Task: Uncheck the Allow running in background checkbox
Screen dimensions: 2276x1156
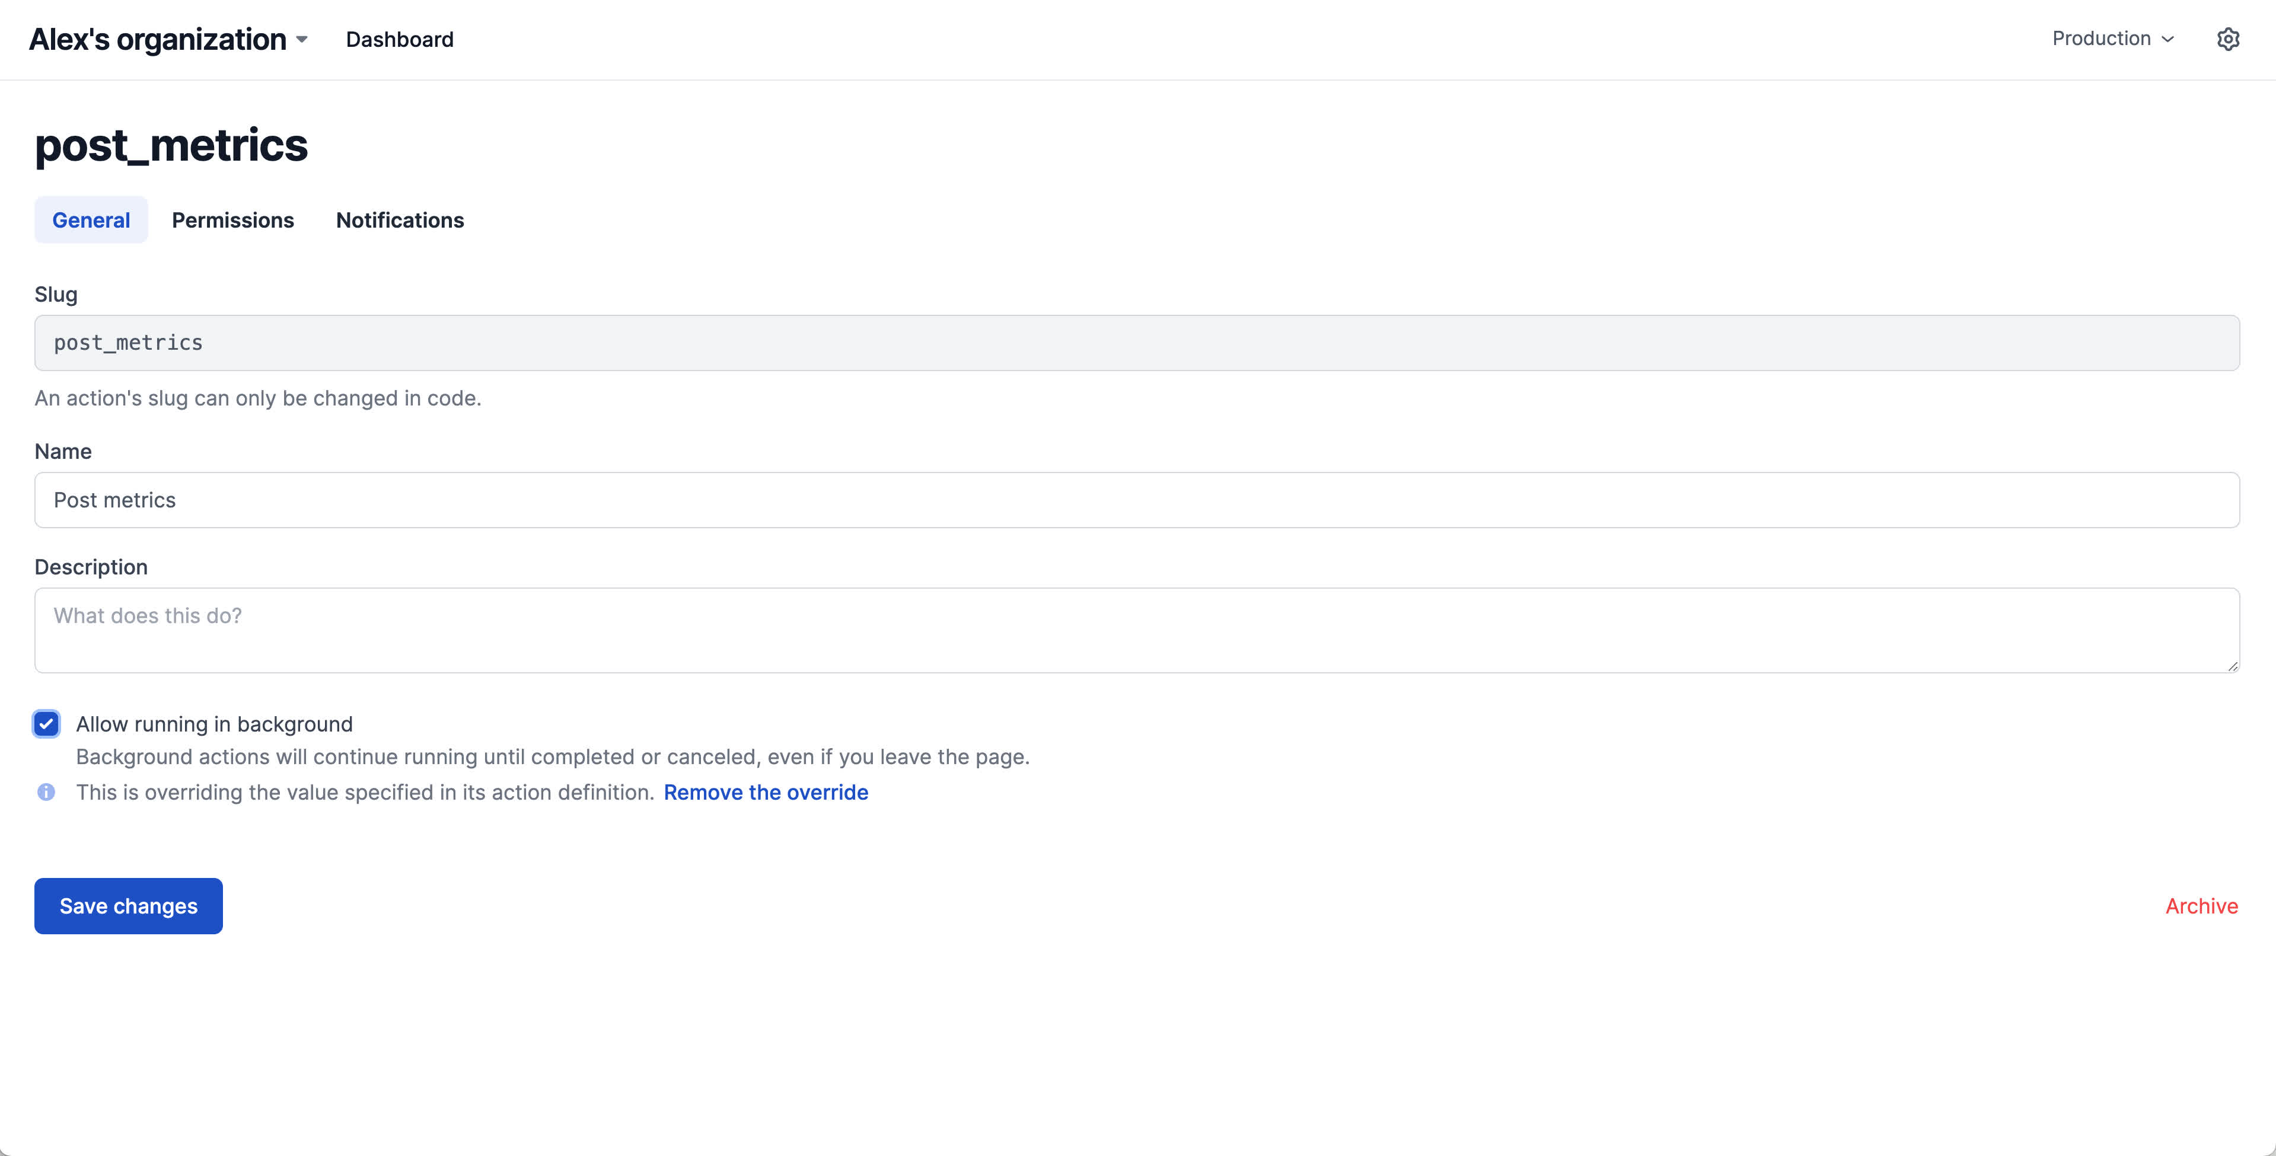Action: point(46,724)
